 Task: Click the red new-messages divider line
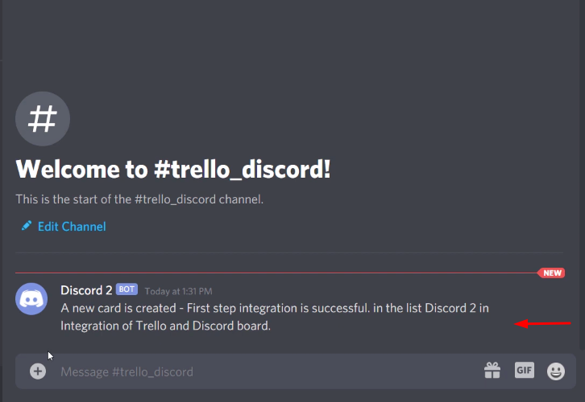(x=276, y=273)
